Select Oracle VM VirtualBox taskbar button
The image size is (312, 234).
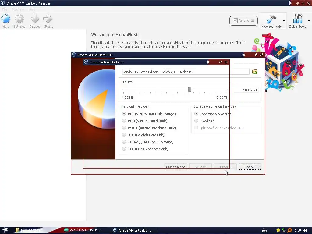(134, 230)
